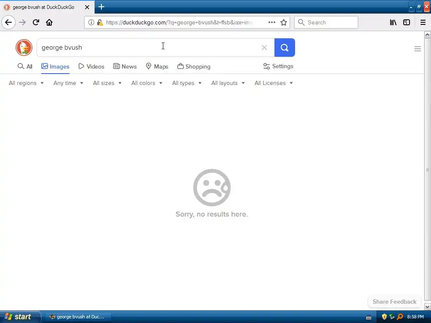431x323 pixels.
Task: Click the Share Feedback button
Action: coord(394,302)
